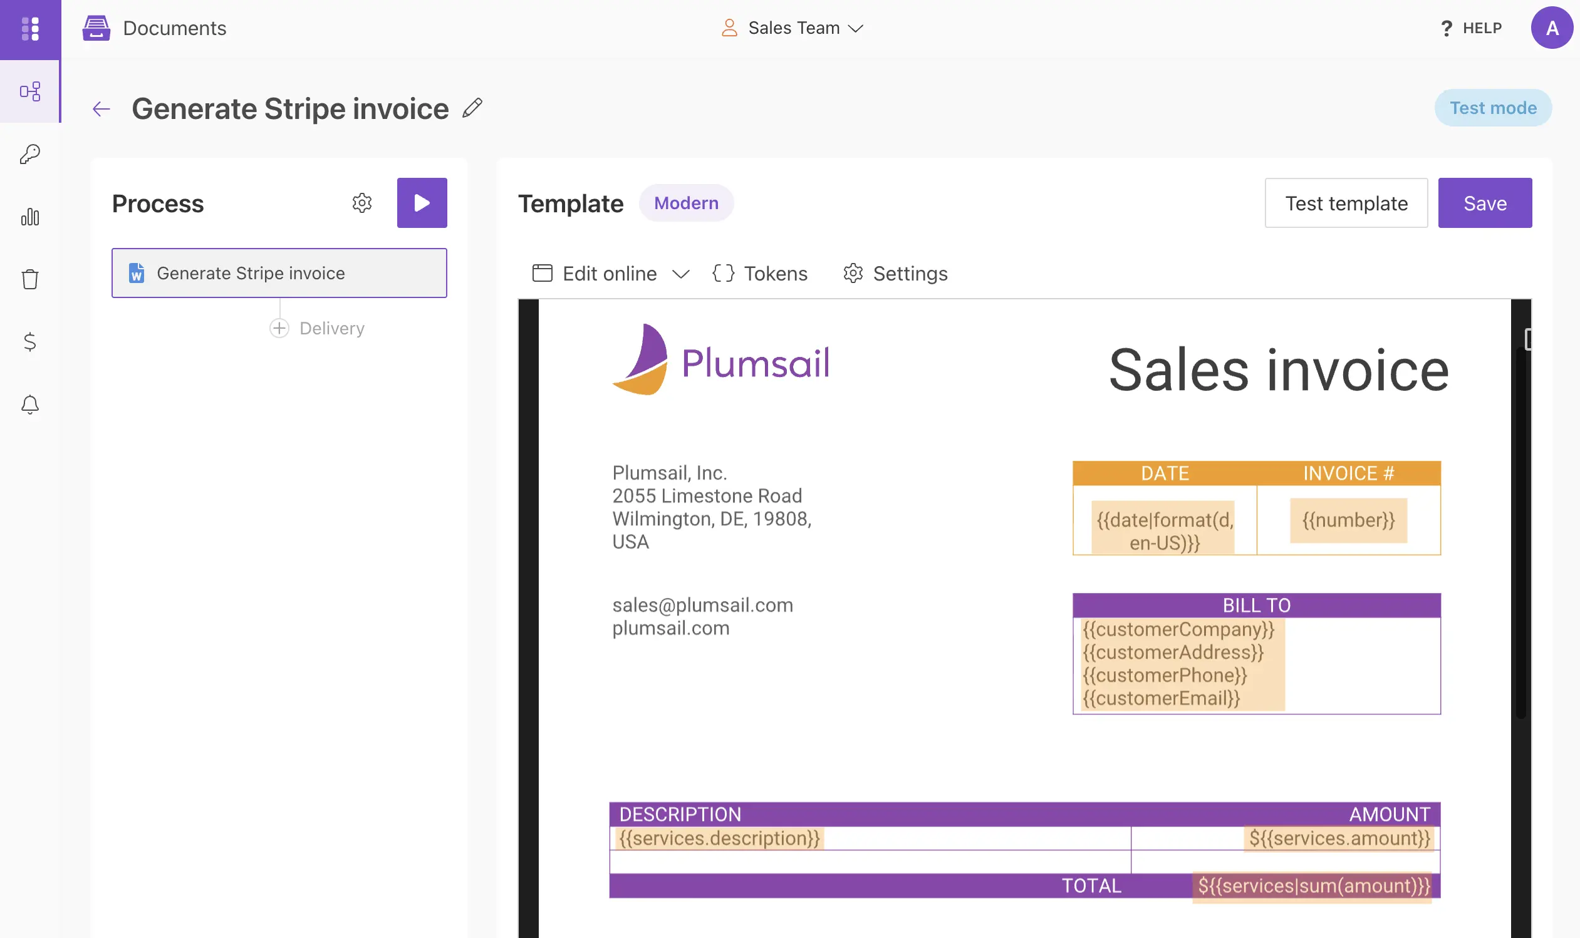The height and width of the screenshot is (938, 1580).
Task: Open the notifications bell icon
Action: 30,405
